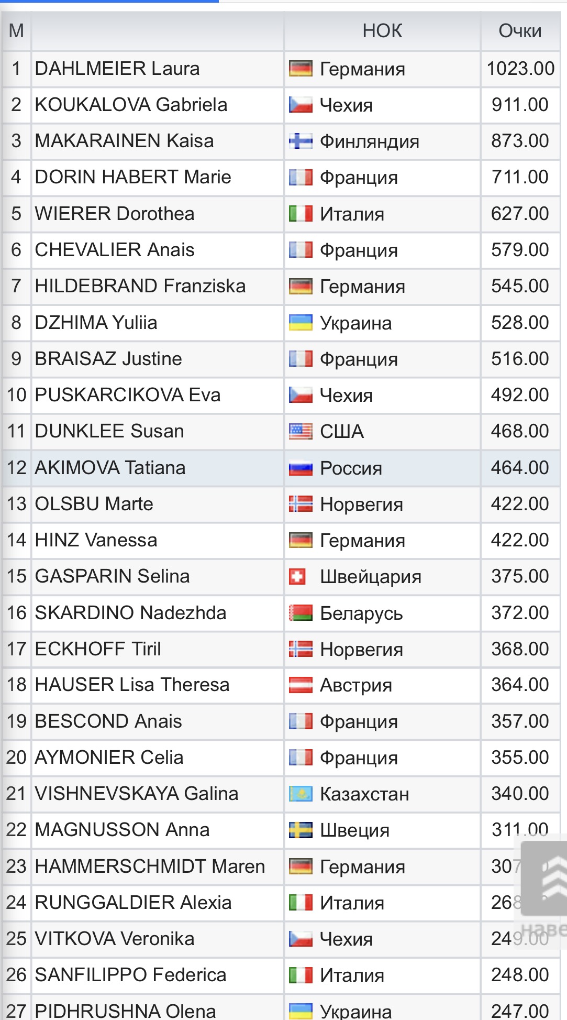Click Switzerland flag in GASPARIN Selina row
567x1020 pixels.
297,577
